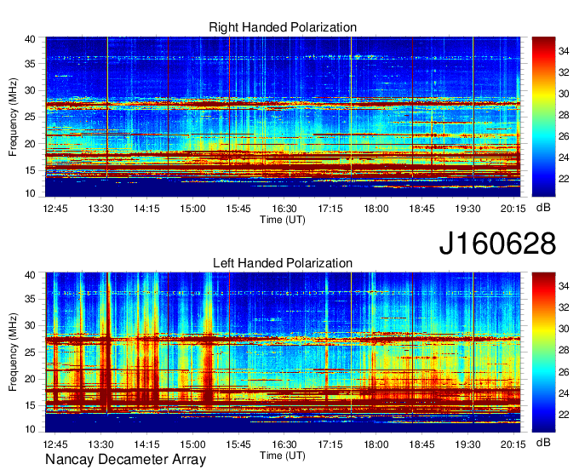Click the 17:15 time tick of Left Handed plot
Viewport: 579px width, 470px height.
click(330, 444)
